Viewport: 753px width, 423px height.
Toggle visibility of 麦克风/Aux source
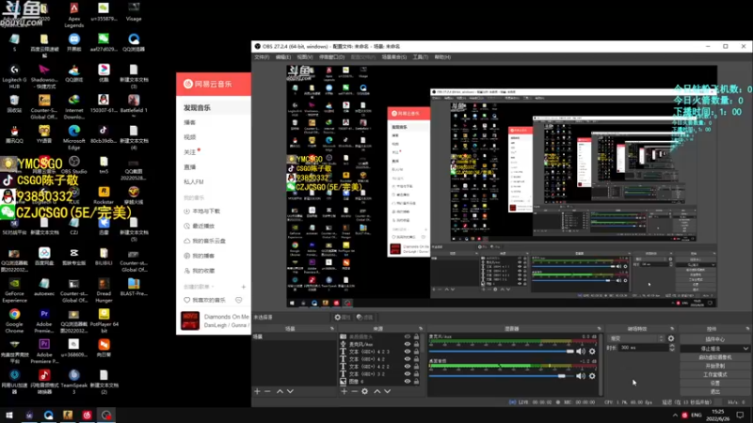pyautogui.click(x=408, y=344)
